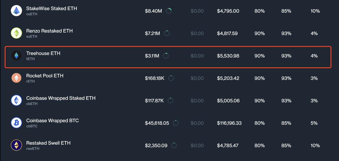This screenshot has width=339, height=161.
Task: Click the $5,530.98 price of Treehouse ETH
Action: (x=228, y=56)
